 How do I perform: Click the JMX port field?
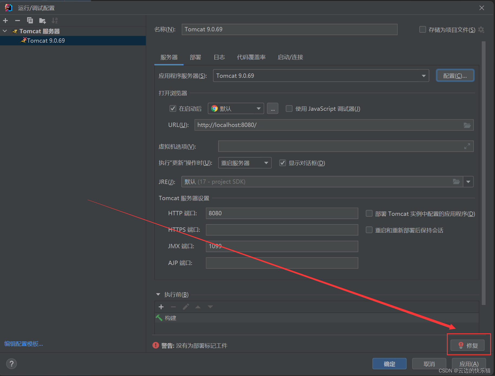point(282,246)
